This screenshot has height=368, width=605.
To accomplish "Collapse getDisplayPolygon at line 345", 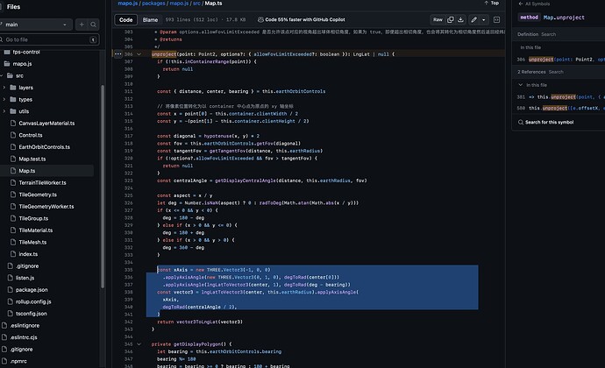I will click(x=139, y=344).
